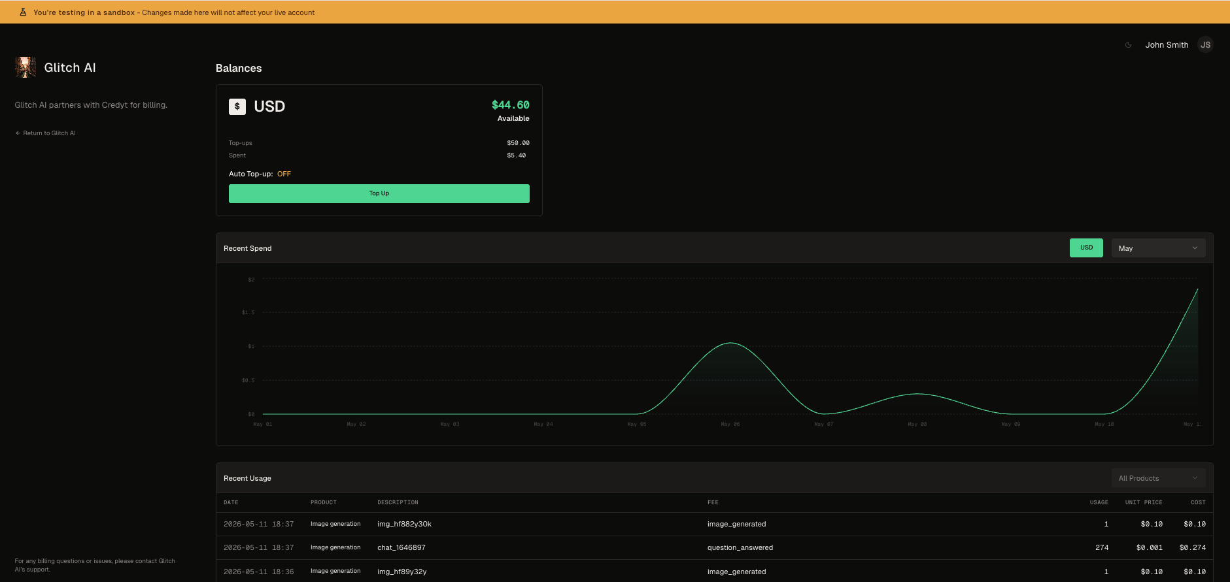This screenshot has width=1230, height=582.
Task: Click the Glitch AI brand title
Action: pos(70,68)
